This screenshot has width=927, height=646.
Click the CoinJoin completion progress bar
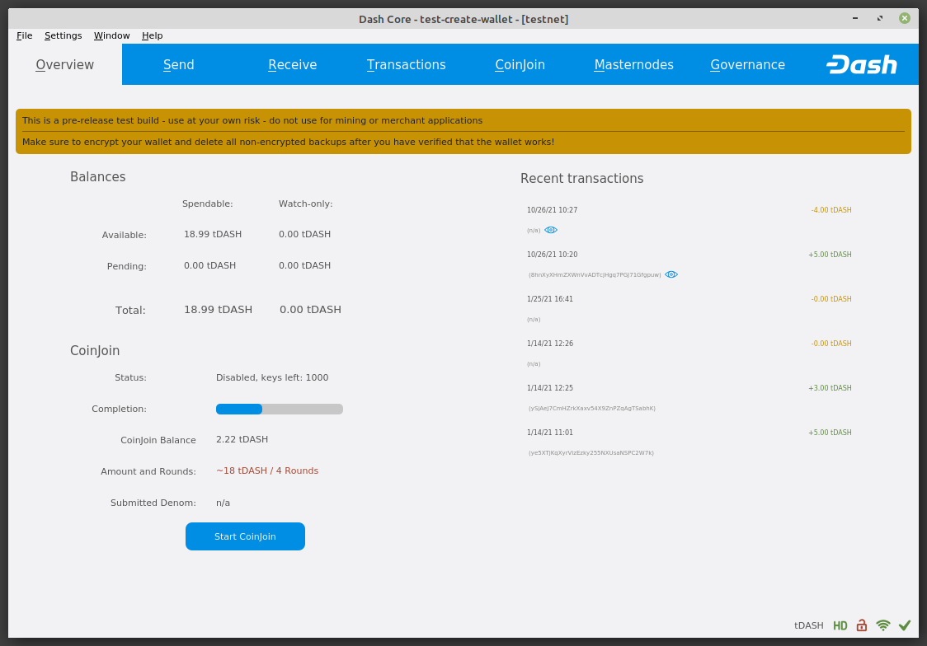point(279,409)
